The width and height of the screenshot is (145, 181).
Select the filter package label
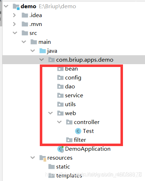(x=80, y=140)
